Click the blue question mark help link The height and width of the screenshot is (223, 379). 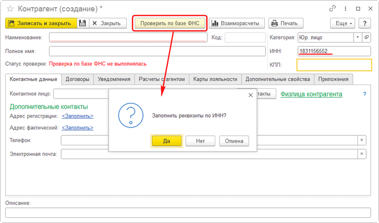pyautogui.click(x=365, y=94)
